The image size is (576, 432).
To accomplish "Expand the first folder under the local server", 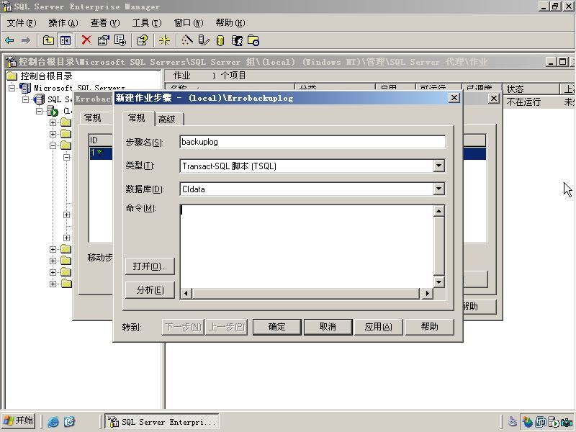I will tap(53, 122).
